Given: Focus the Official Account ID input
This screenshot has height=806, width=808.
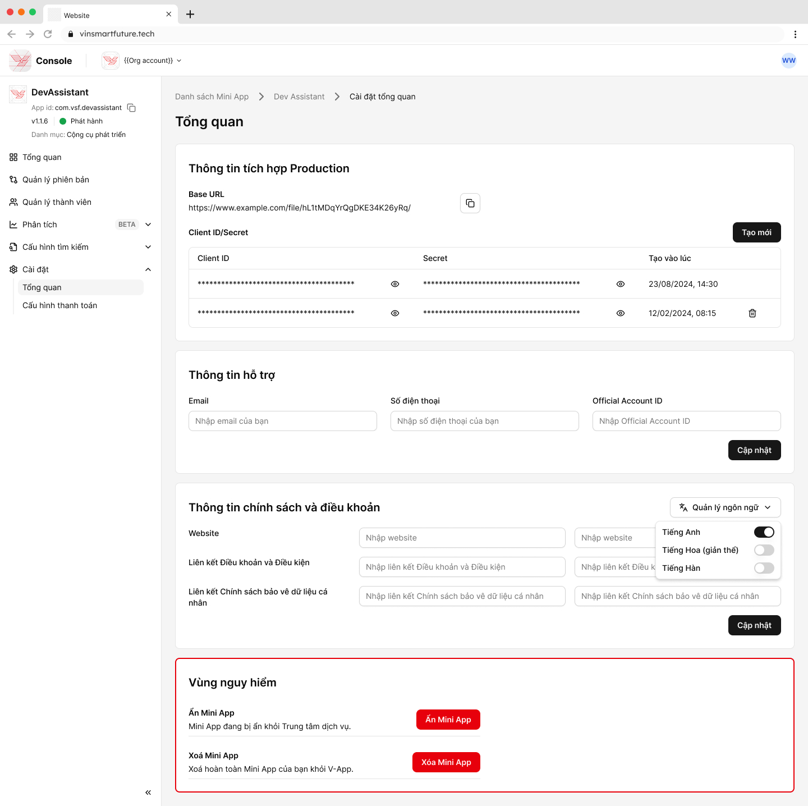Looking at the screenshot, I should (687, 421).
